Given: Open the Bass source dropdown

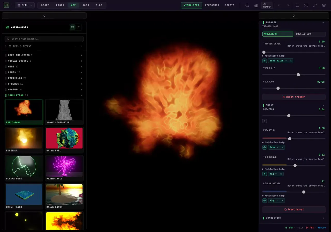Looking at the screenshot, I should [274, 147].
